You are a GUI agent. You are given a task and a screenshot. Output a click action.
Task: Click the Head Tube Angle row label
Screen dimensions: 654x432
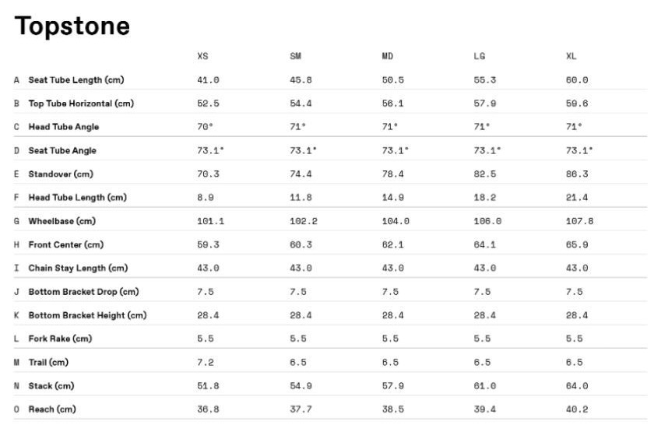click(x=63, y=127)
